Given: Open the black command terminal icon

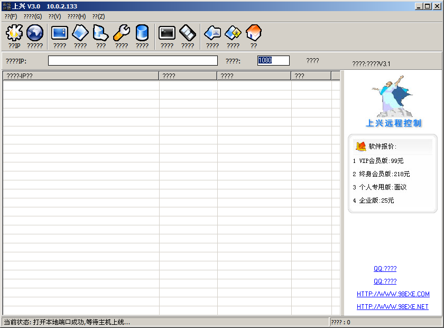Looking at the screenshot, I should [x=167, y=33].
